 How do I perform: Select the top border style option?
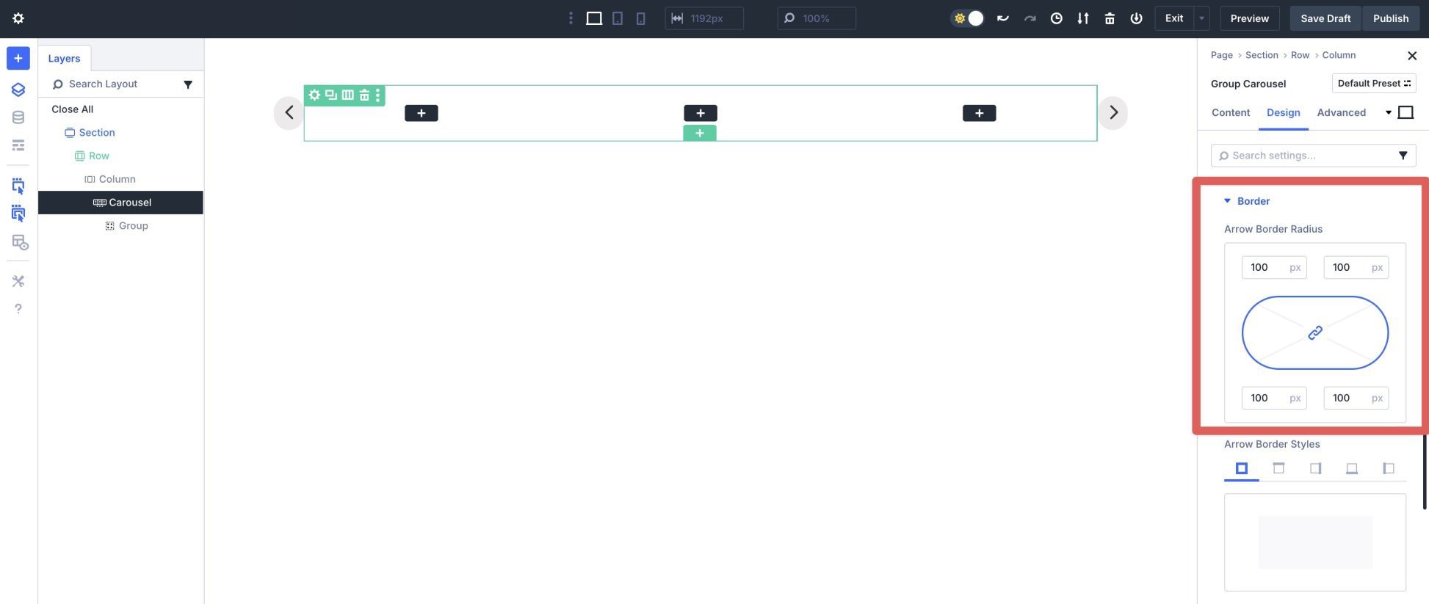(x=1278, y=468)
